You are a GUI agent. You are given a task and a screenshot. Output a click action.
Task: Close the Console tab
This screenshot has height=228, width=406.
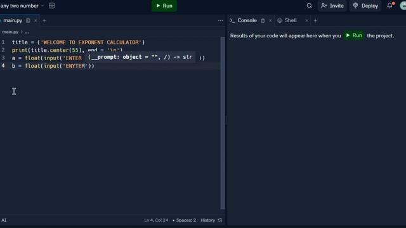pyautogui.click(x=270, y=20)
